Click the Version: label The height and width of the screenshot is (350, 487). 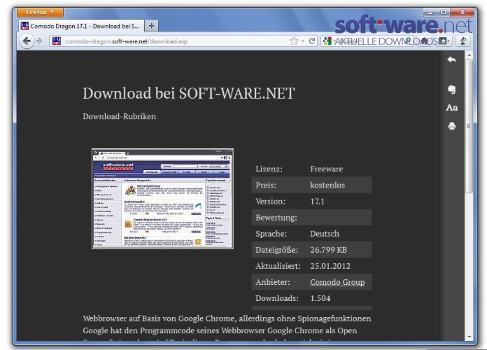coord(271,201)
